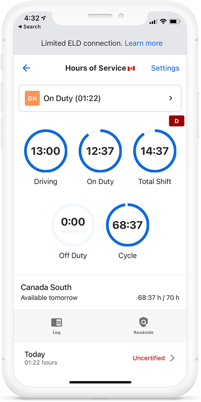201x402 pixels.
Task: Tap the red D badge
Action: [x=176, y=121]
